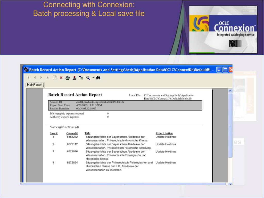The height and width of the screenshot is (198, 264).
Task: Click "Update Holdings" for record 6571926
Action: (x=166, y=152)
